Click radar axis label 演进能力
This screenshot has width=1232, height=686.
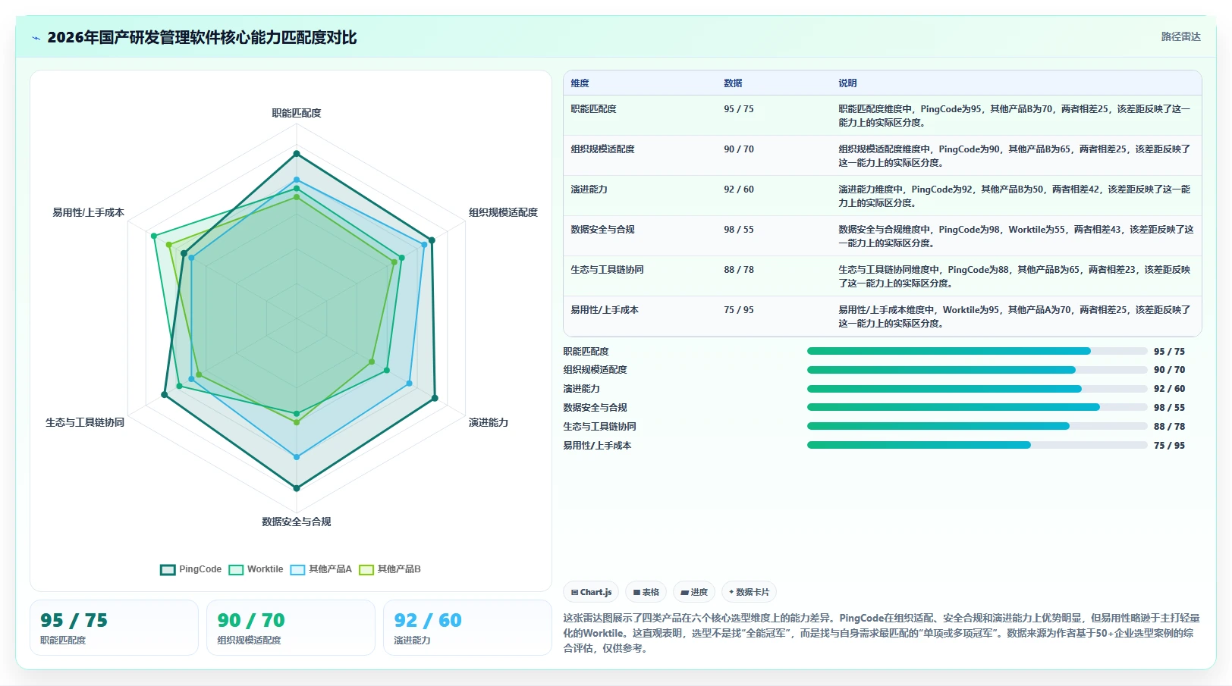click(x=489, y=422)
